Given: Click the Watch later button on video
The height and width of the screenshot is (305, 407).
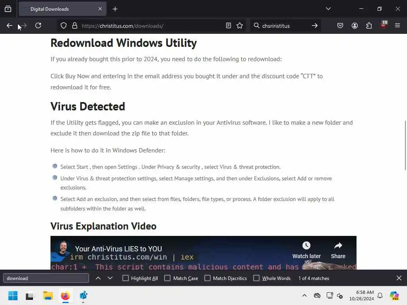Looking at the screenshot, I should (306, 250).
